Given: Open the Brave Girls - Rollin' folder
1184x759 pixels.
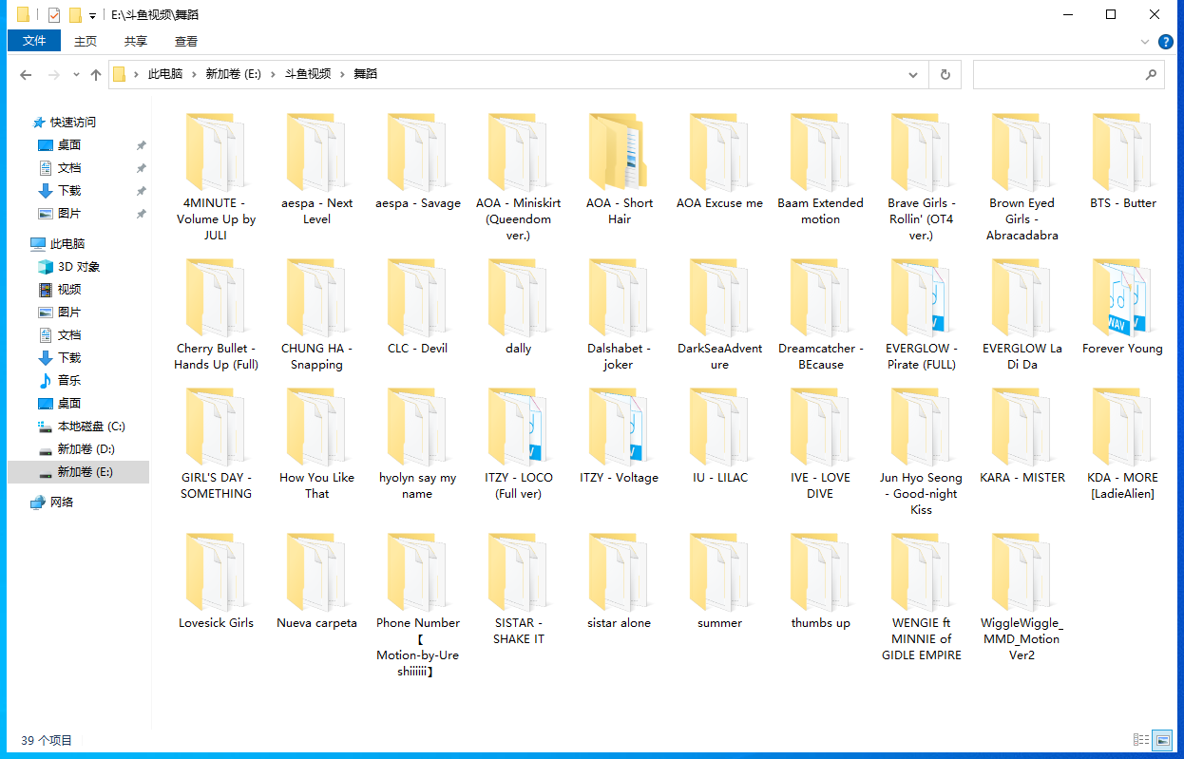Looking at the screenshot, I should point(921,177).
